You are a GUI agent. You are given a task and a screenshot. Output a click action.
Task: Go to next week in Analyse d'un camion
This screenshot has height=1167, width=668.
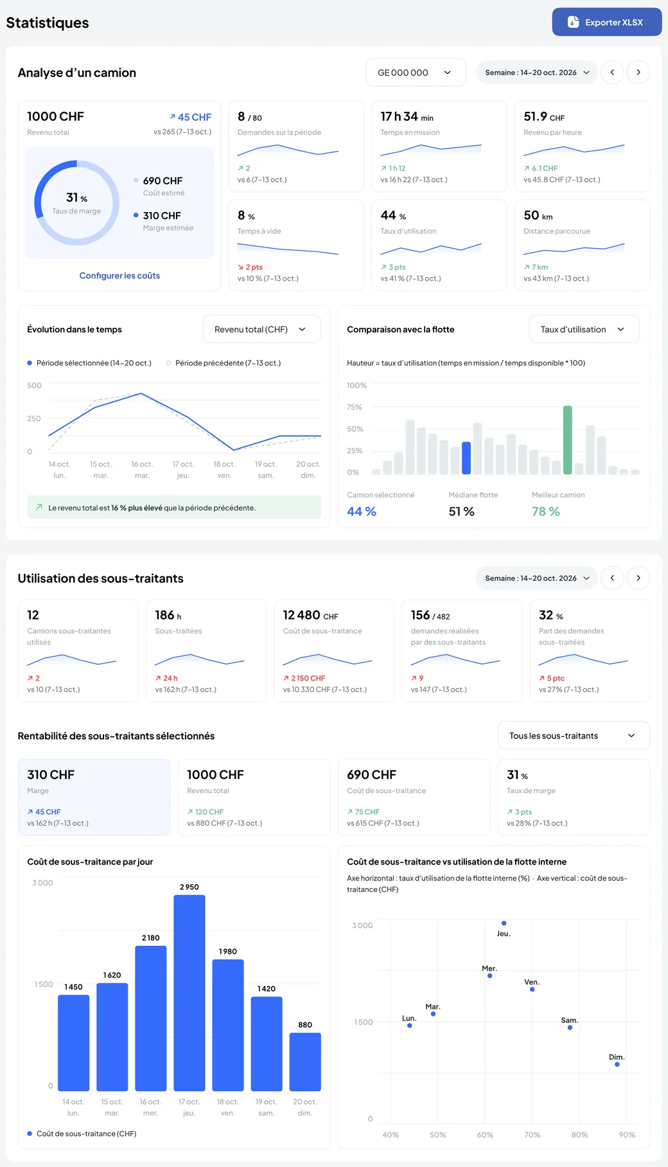638,73
